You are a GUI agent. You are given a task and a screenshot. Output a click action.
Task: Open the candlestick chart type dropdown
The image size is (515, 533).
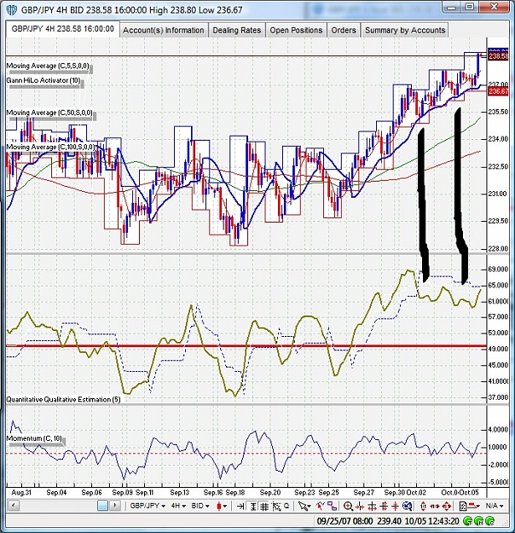tap(222, 507)
